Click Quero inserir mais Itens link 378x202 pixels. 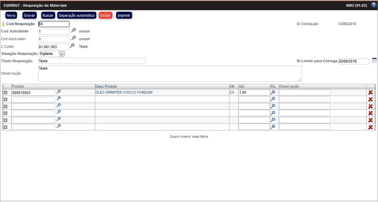coord(189,137)
